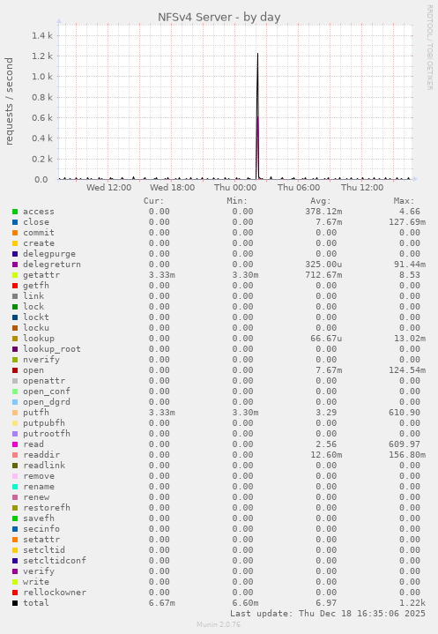
Task: Click the Last update timestamp line
Action: click(x=328, y=614)
